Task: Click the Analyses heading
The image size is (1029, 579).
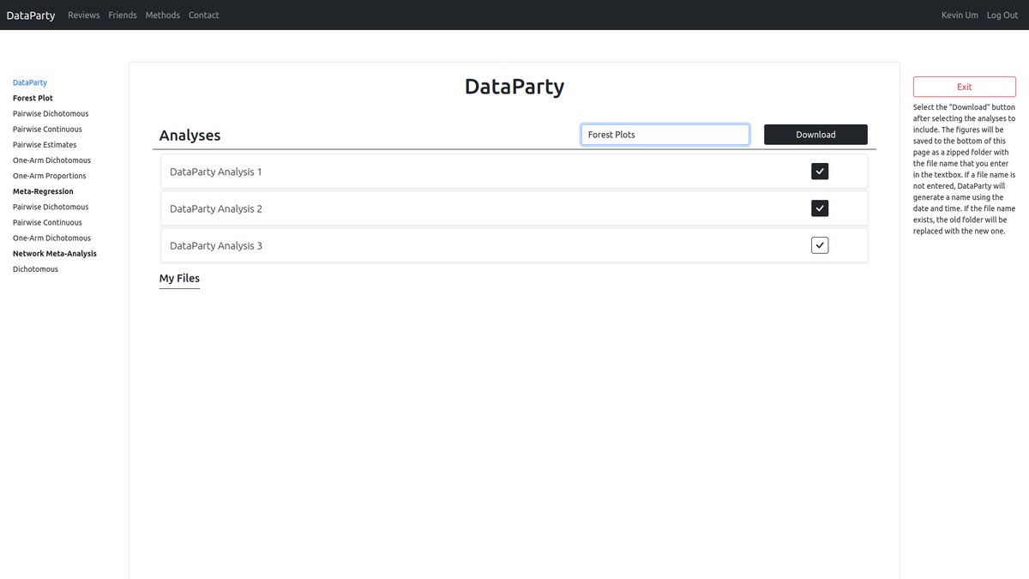Action: (190, 136)
